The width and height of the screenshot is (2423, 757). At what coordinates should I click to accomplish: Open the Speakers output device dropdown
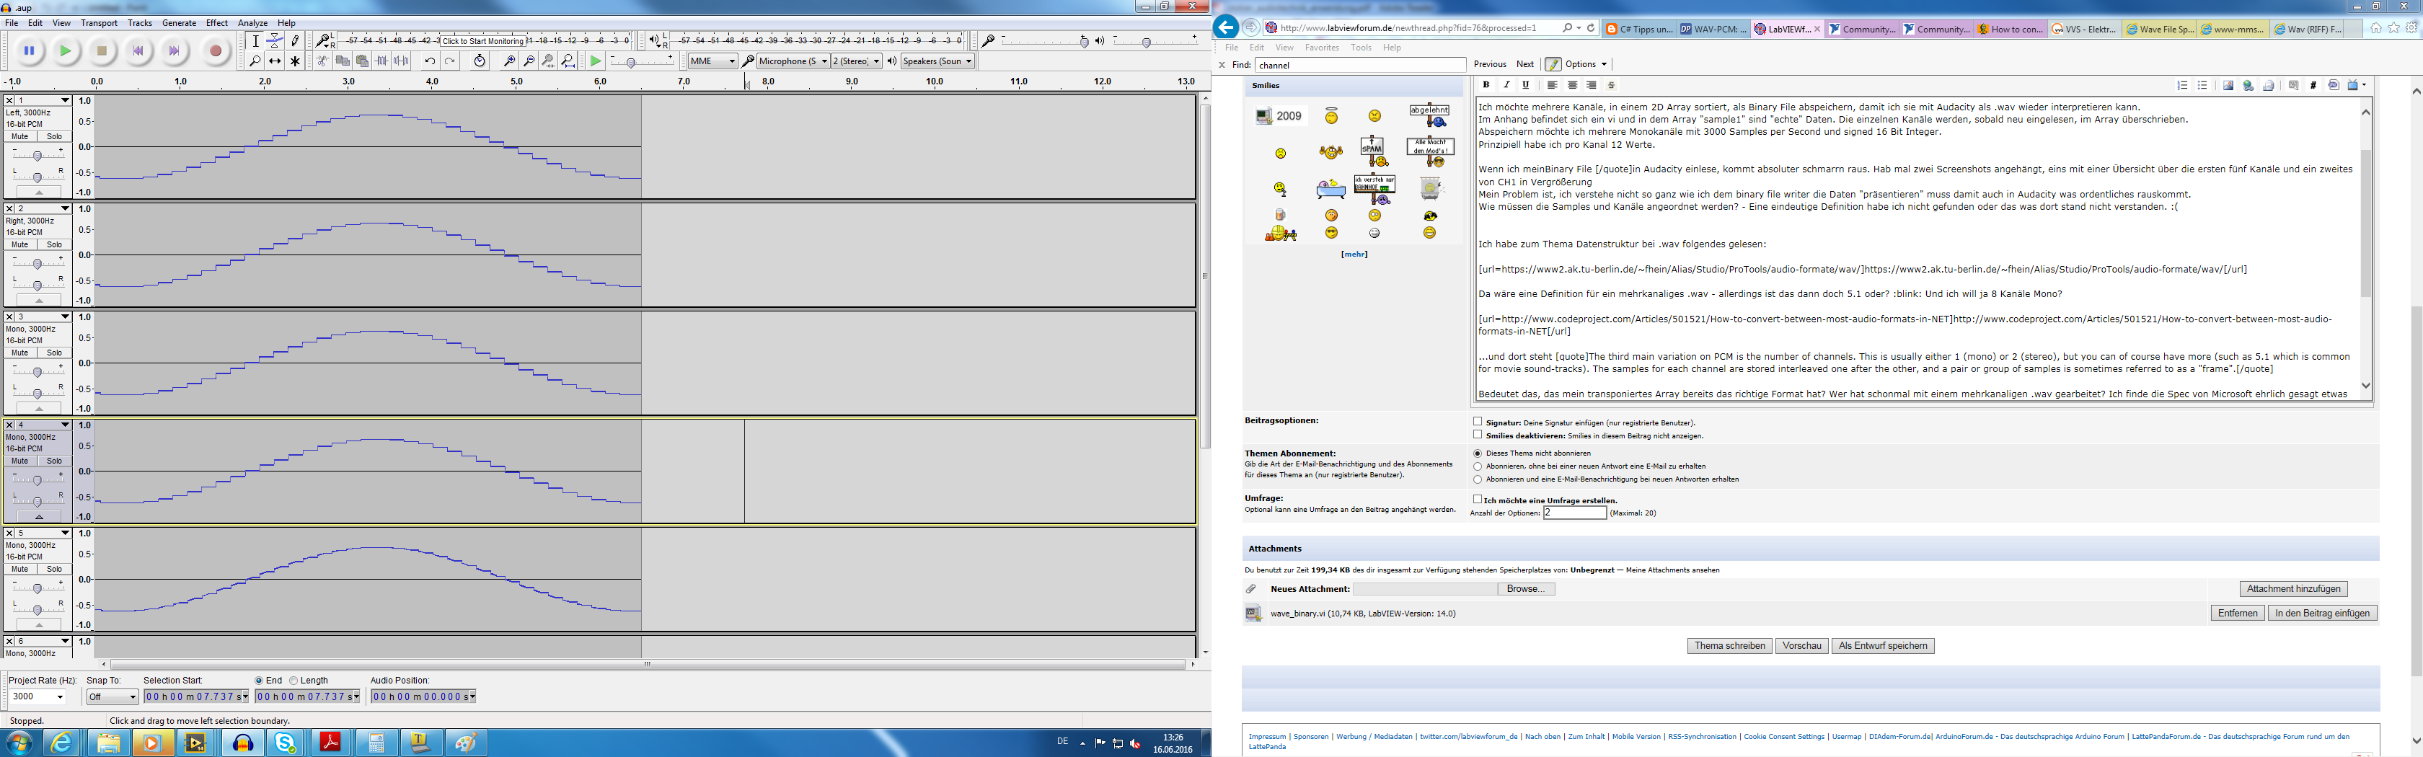937,61
